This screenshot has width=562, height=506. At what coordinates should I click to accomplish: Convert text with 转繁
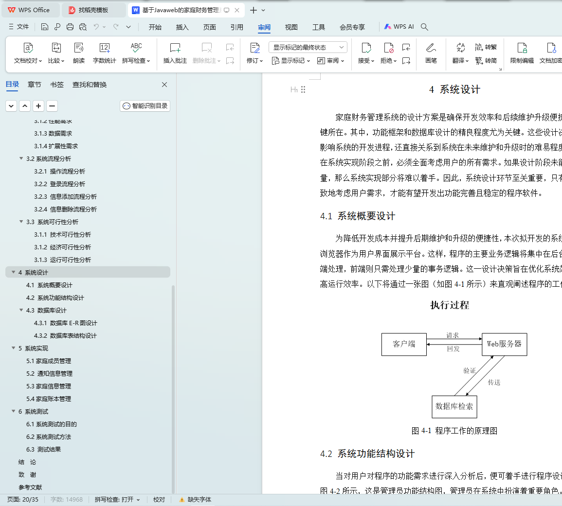click(486, 47)
